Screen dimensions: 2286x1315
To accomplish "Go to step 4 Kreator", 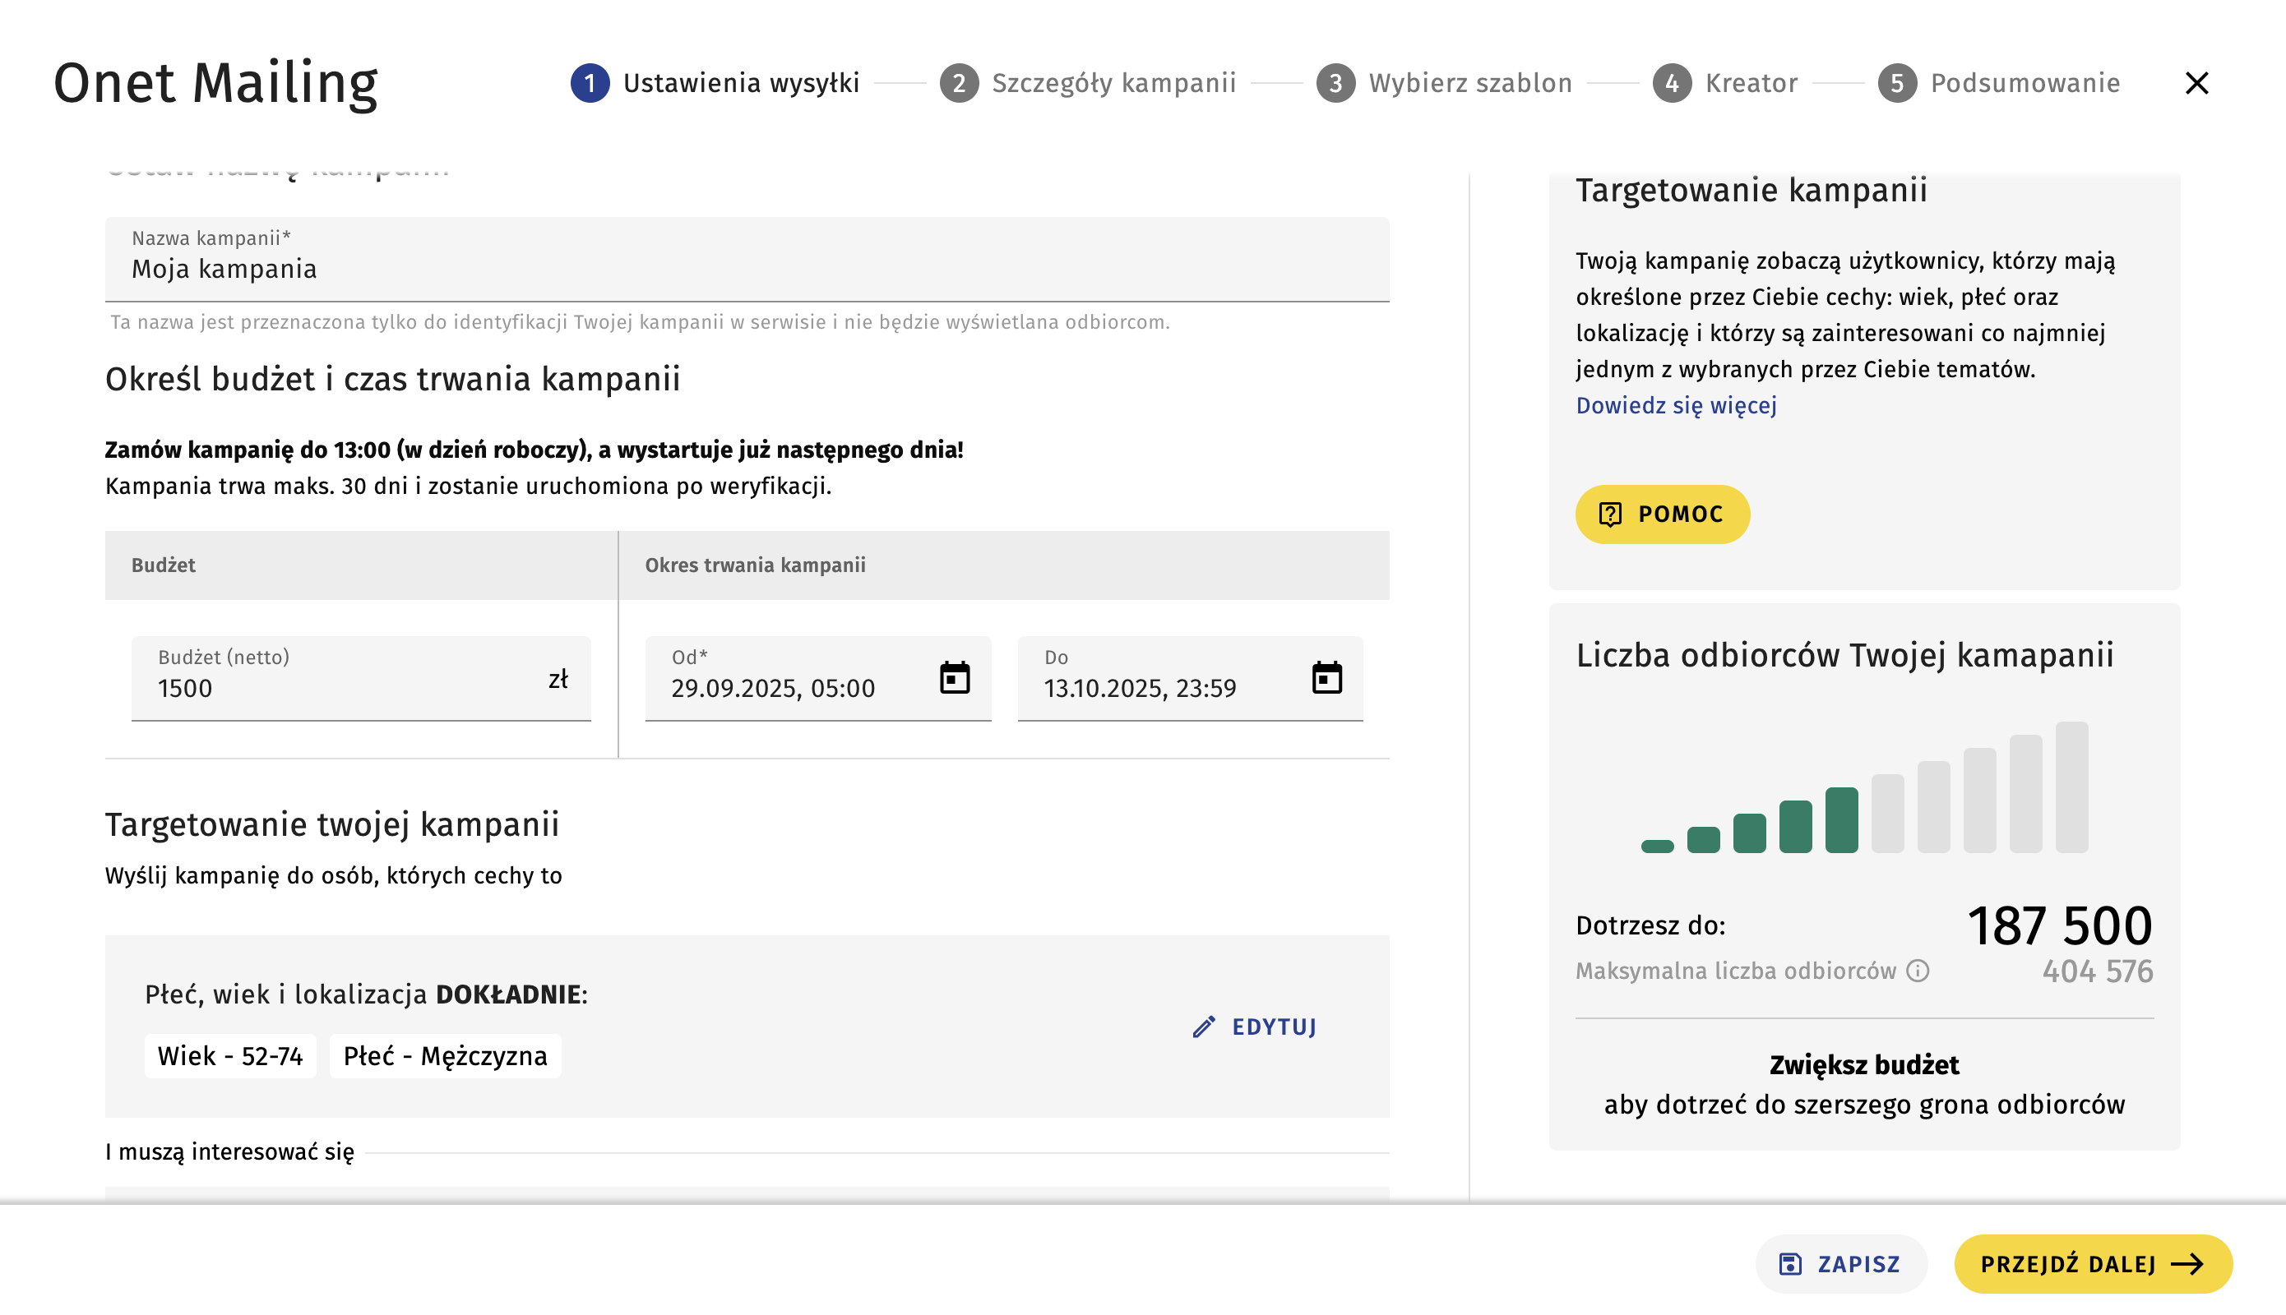I will [x=1725, y=83].
